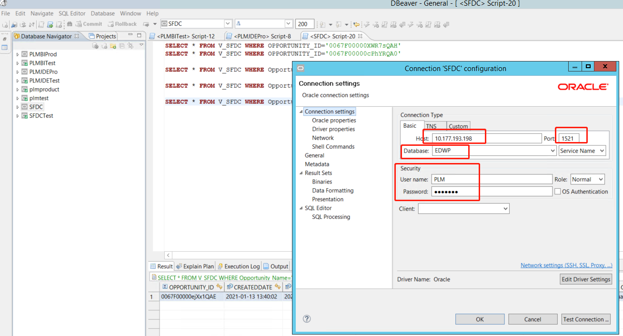Image resolution: width=623 pixels, height=336 pixels.
Task: Open the Explain Plan tab
Action: [195, 266]
